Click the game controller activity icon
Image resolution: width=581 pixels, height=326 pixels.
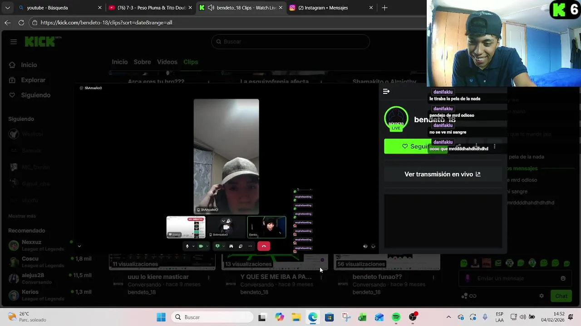231,246
